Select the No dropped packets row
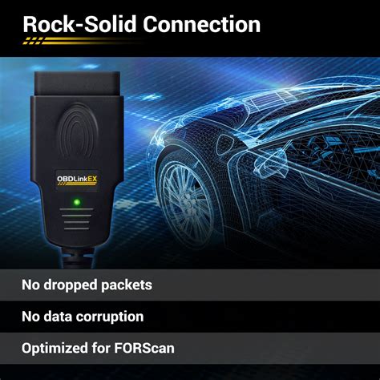 coord(190,285)
